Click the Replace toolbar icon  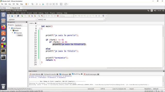(x=42, y=16)
